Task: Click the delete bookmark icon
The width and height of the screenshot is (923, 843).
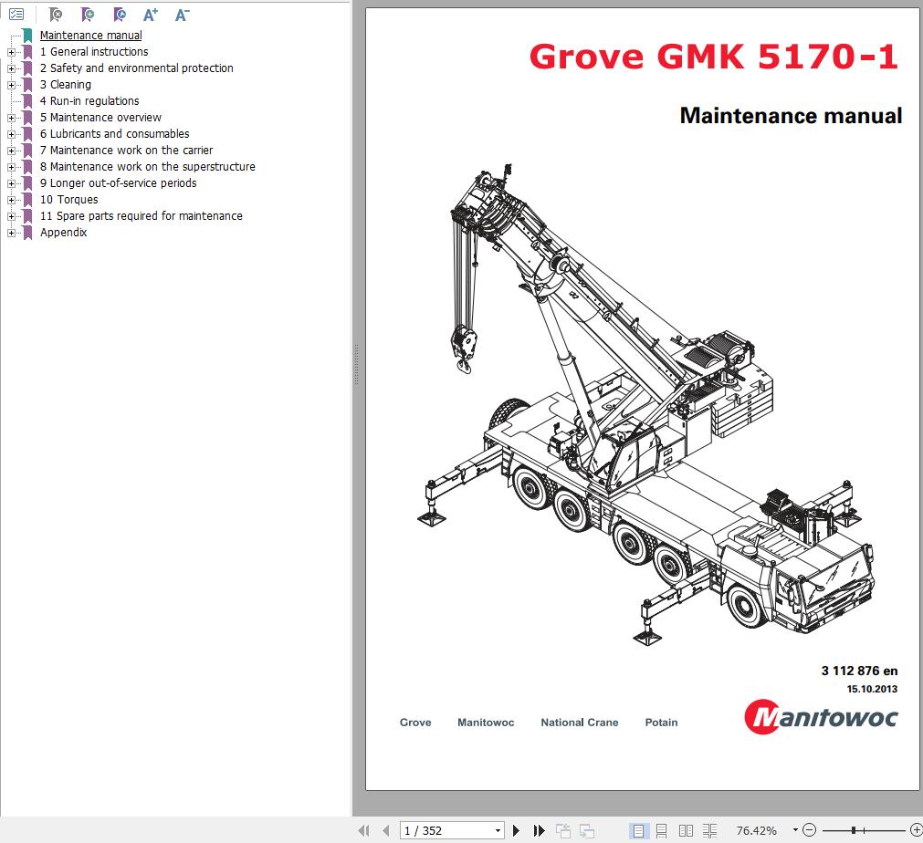Action: coord(56,14)
